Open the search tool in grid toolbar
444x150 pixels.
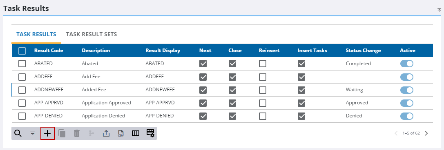pos(18,133)
